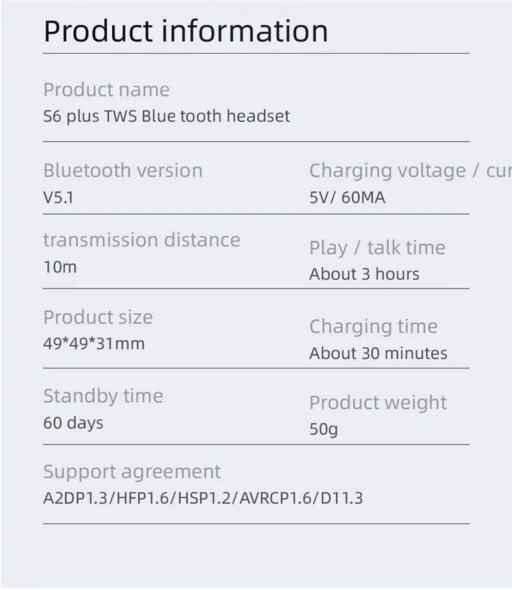Click the Product name label
This screenshot has width=512, height=590.
tap(106, 89)
